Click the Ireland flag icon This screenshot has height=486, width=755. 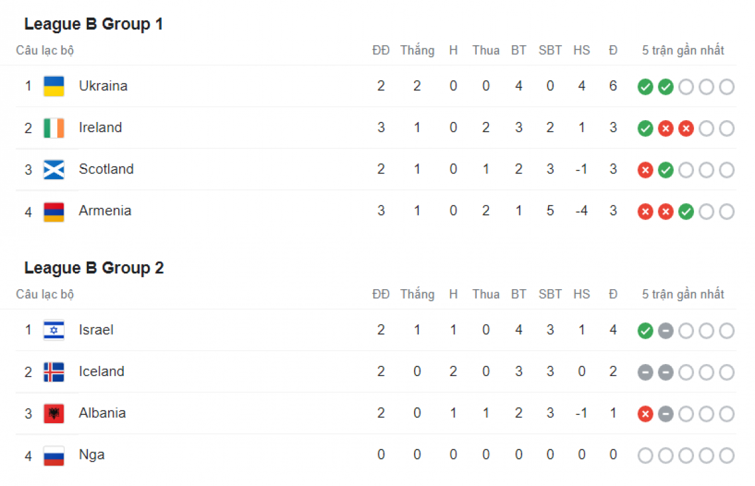53,128
